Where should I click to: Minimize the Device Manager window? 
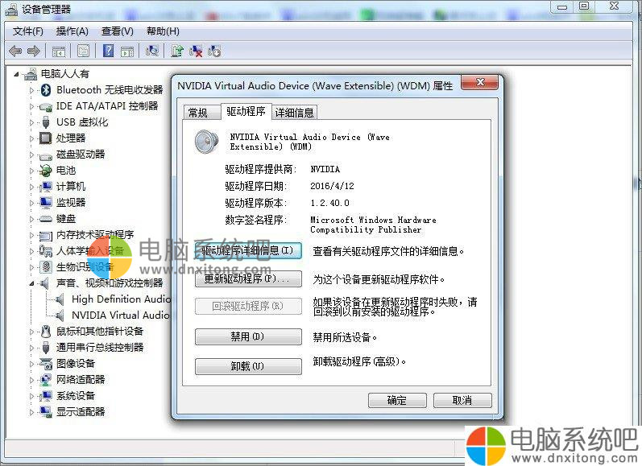point(562,6)
